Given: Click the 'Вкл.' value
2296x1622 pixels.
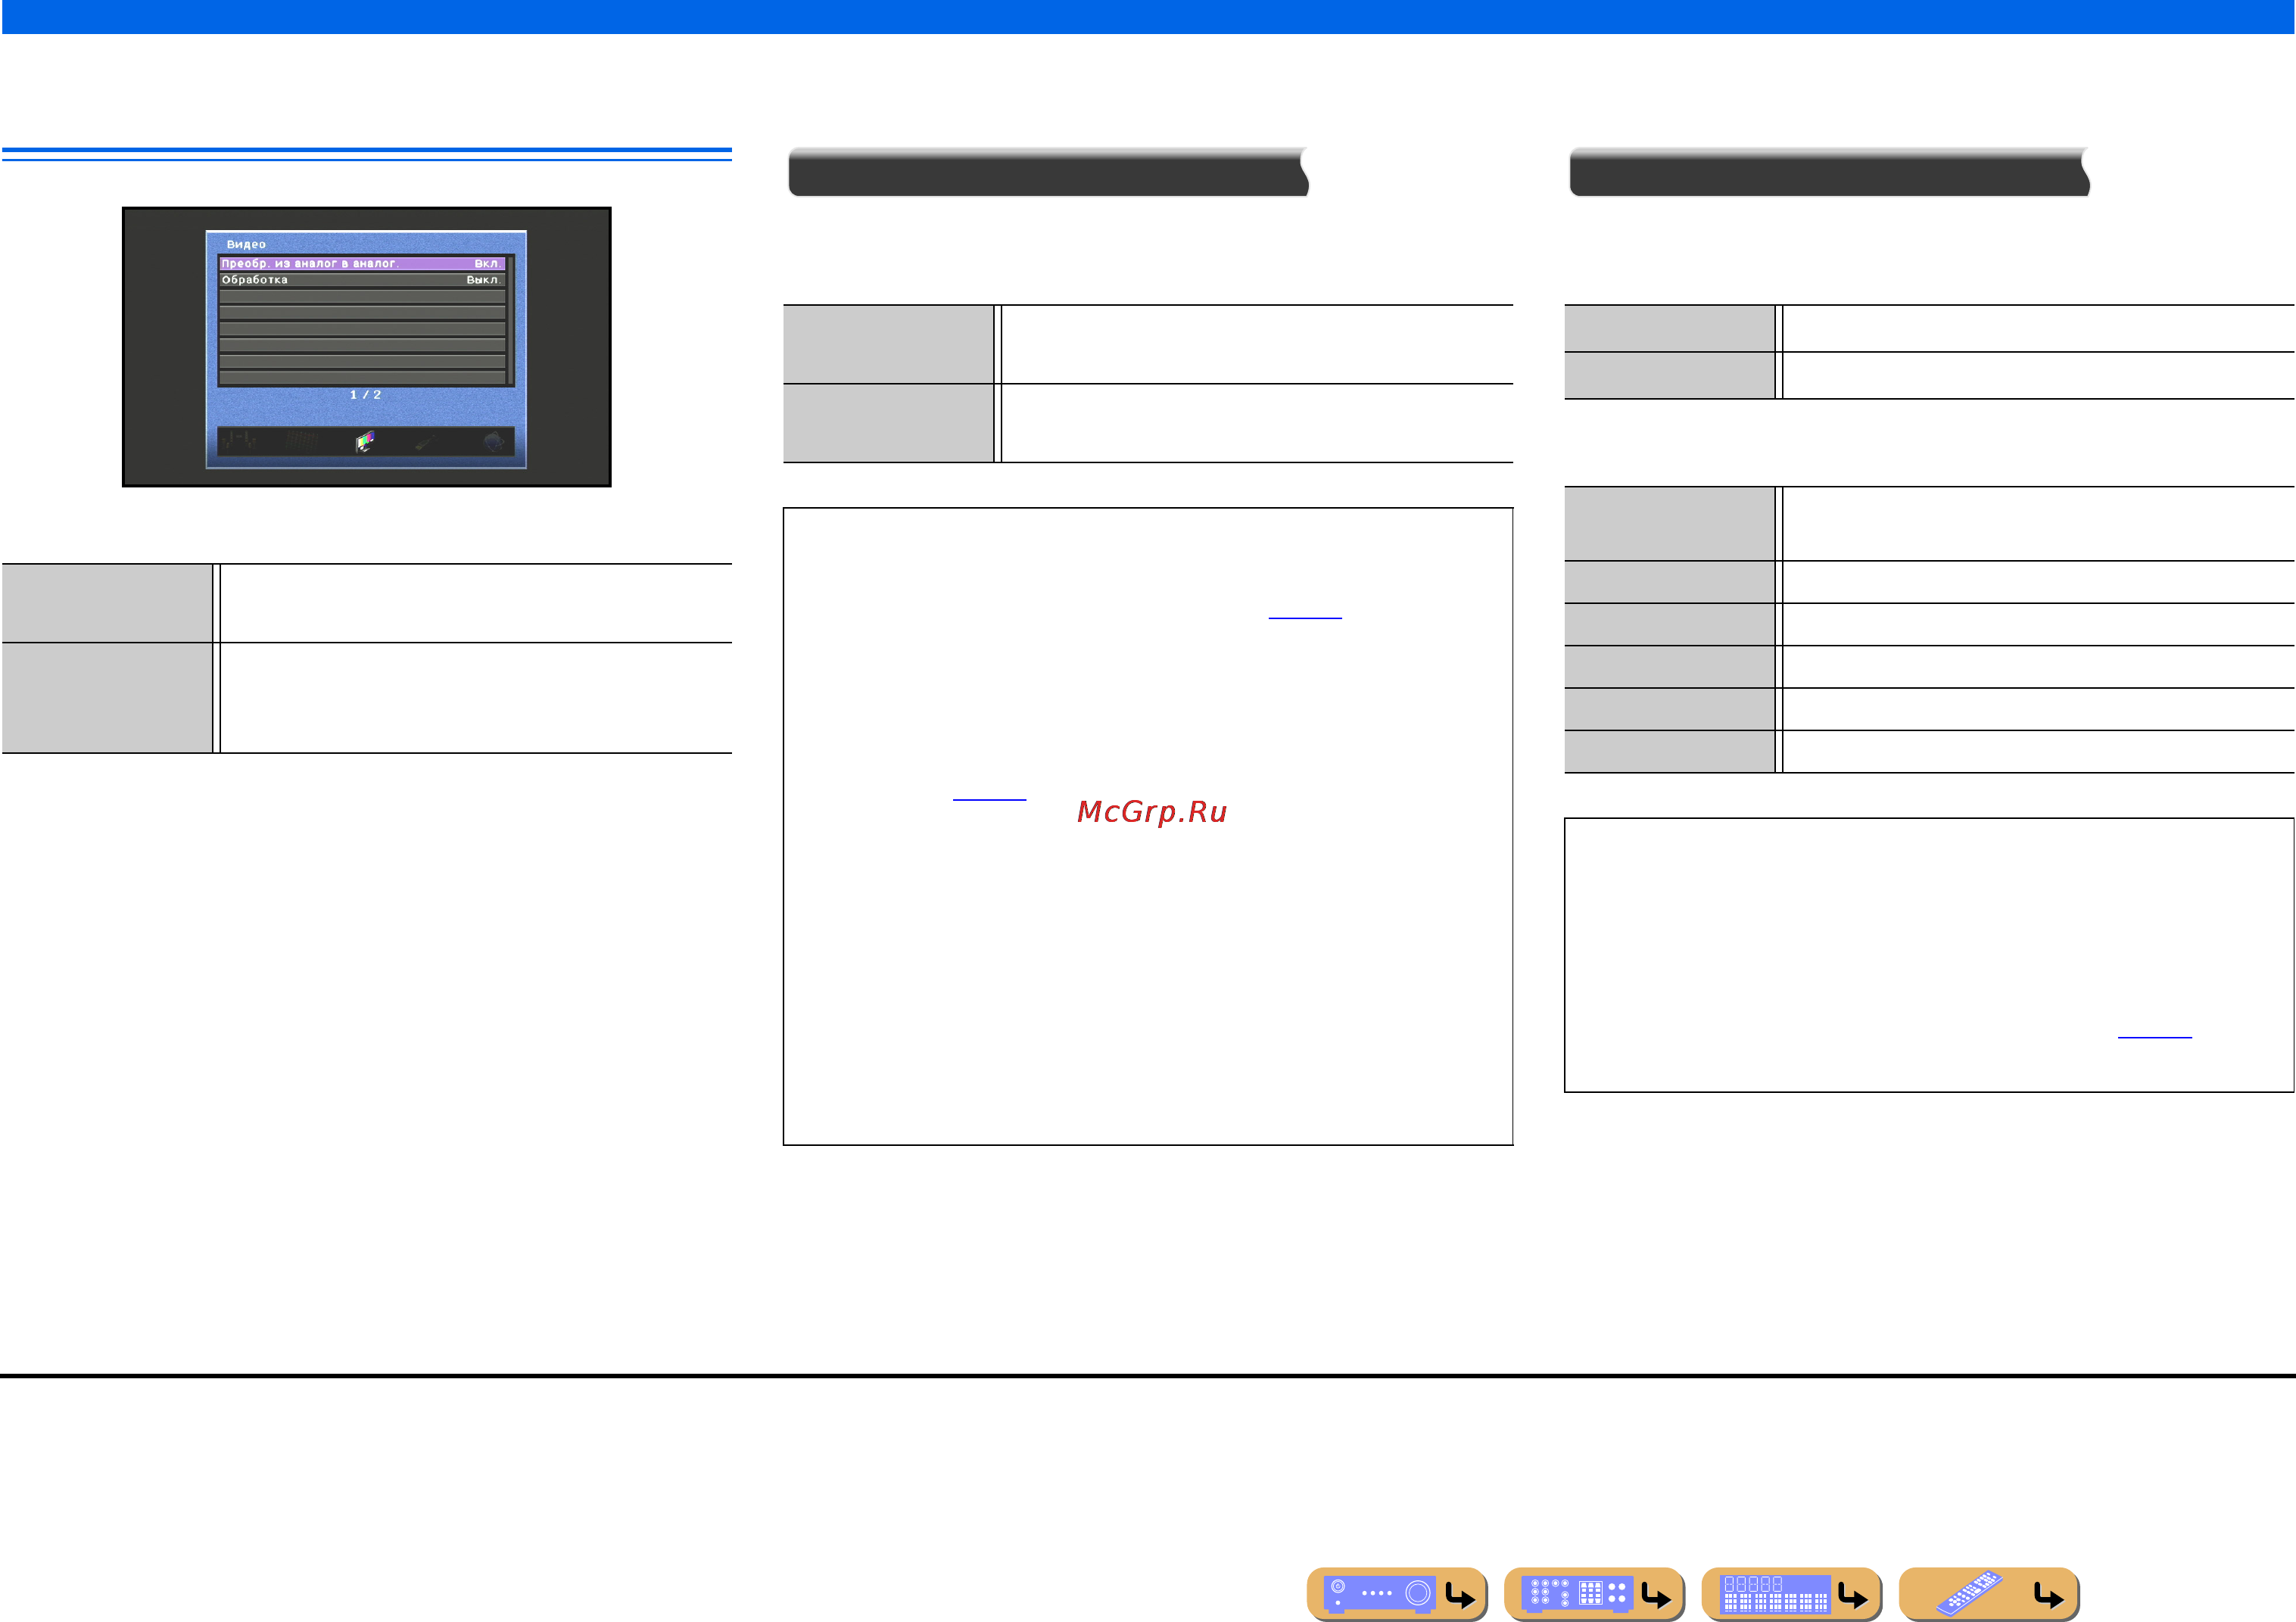Looking at the screenshot, I should [487, 264].
